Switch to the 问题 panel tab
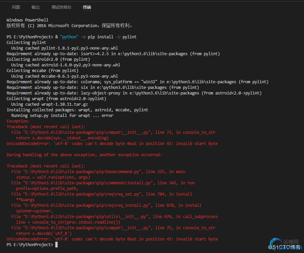This screenshot has width=304, height=253. 16,7
